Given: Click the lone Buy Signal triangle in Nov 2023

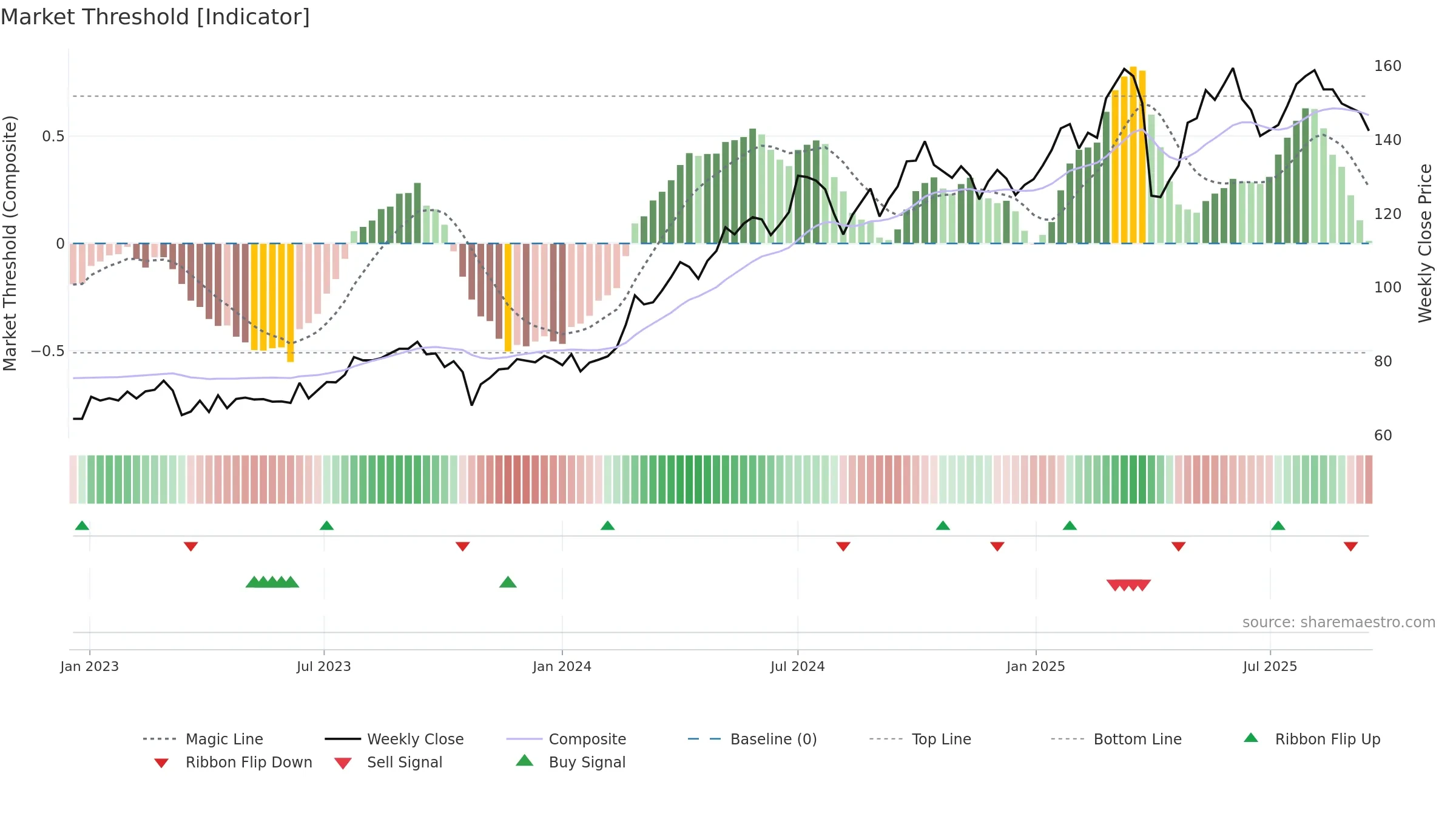Looking at the screenshot, I should click(508, 582).
